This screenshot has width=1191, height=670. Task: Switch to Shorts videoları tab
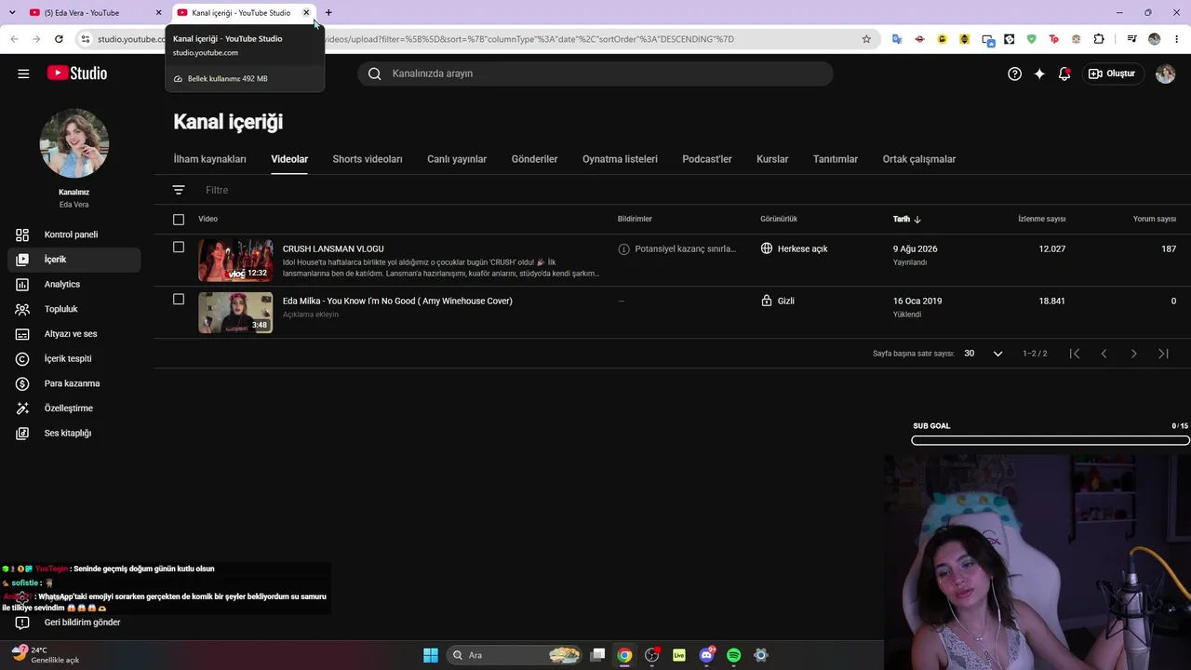click(x=368, y=159)
